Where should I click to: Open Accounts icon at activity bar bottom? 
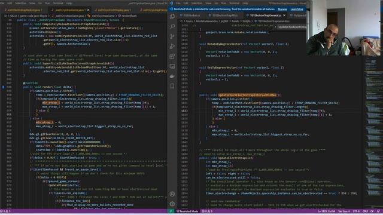coord(172,194)
